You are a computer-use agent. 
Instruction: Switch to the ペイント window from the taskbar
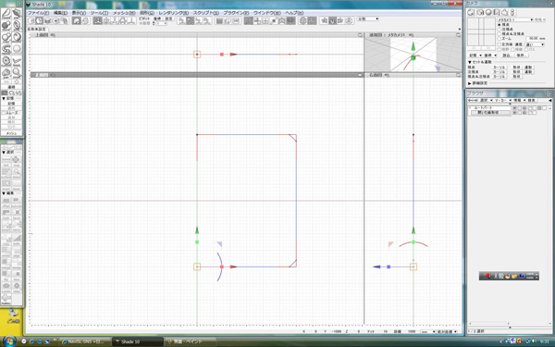(190, 341)
